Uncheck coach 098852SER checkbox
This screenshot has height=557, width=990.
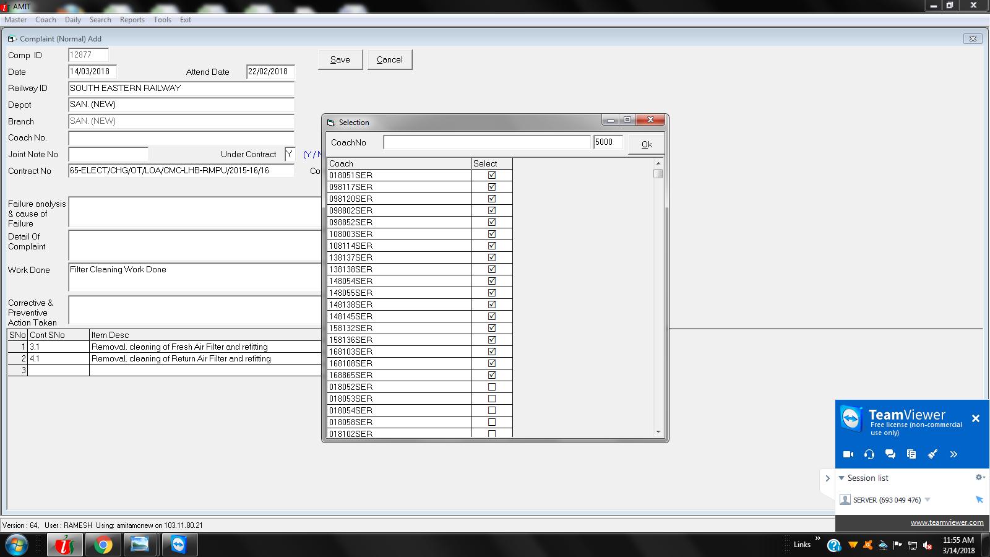coord(492,222)
